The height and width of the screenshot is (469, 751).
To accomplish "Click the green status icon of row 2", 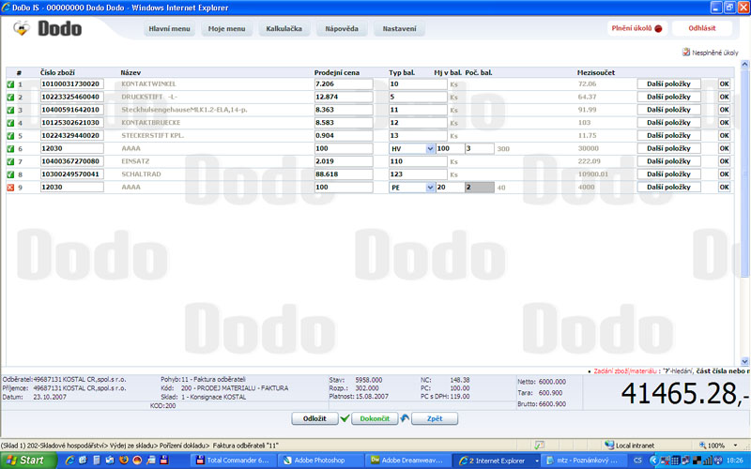I will [x=10, y=98].
